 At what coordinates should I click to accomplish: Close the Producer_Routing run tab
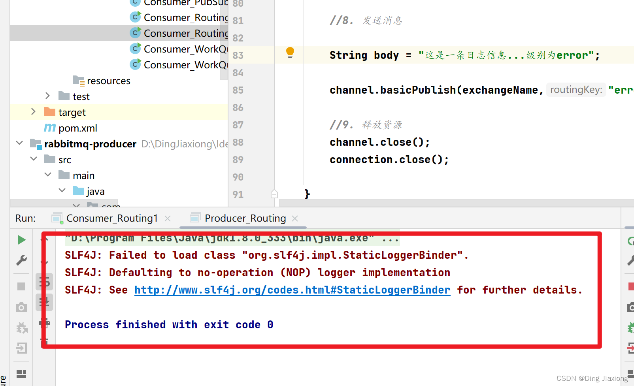click(x=295, y=218)
